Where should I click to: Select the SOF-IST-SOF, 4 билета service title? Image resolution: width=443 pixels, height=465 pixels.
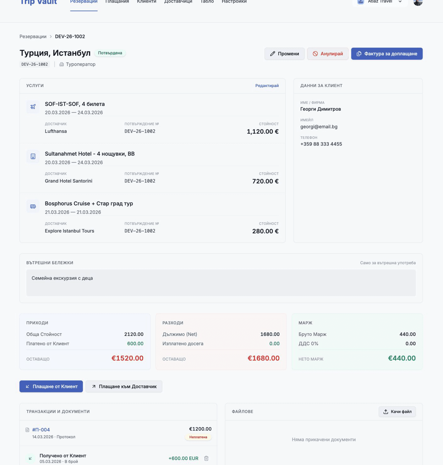(x=75, y=104)
